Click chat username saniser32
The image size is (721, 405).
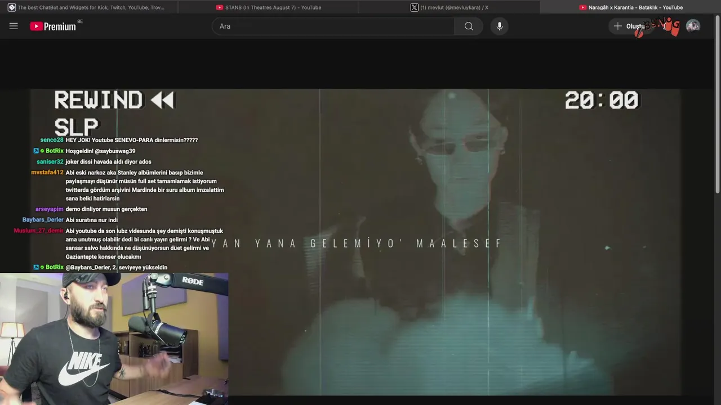click(x=50, y=161)
